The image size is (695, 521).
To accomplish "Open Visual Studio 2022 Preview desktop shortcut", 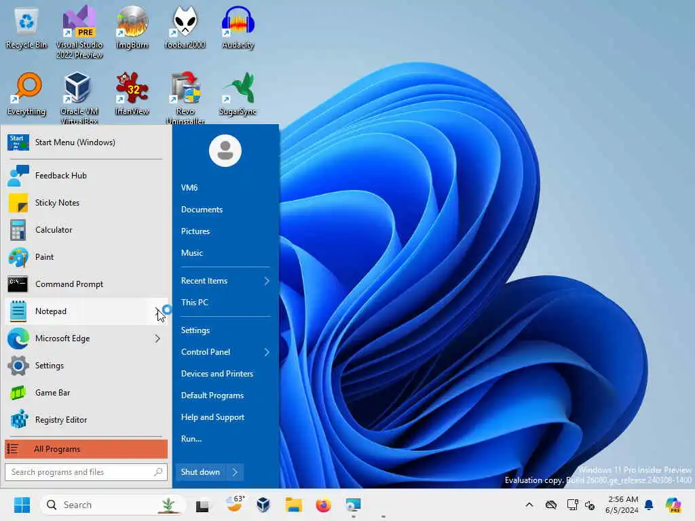I will [79, 32].
